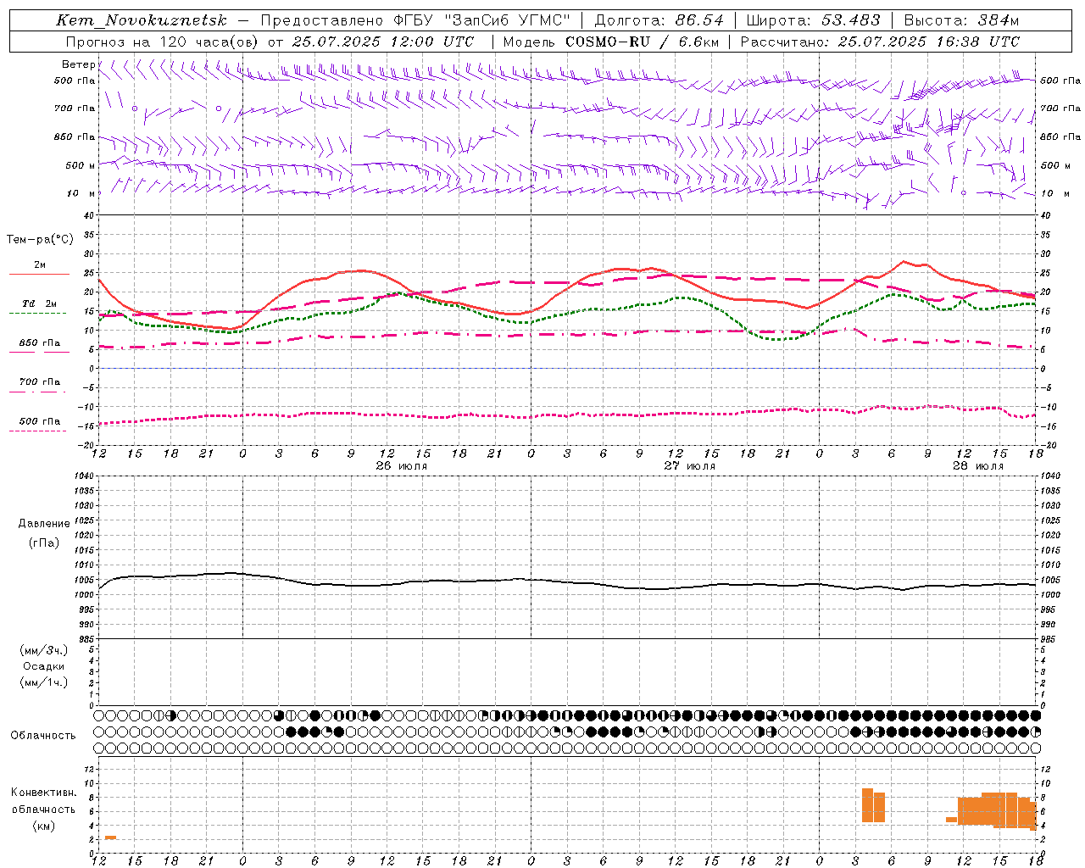Click the Облачность cloud cover label

click(x=43, y=736)
